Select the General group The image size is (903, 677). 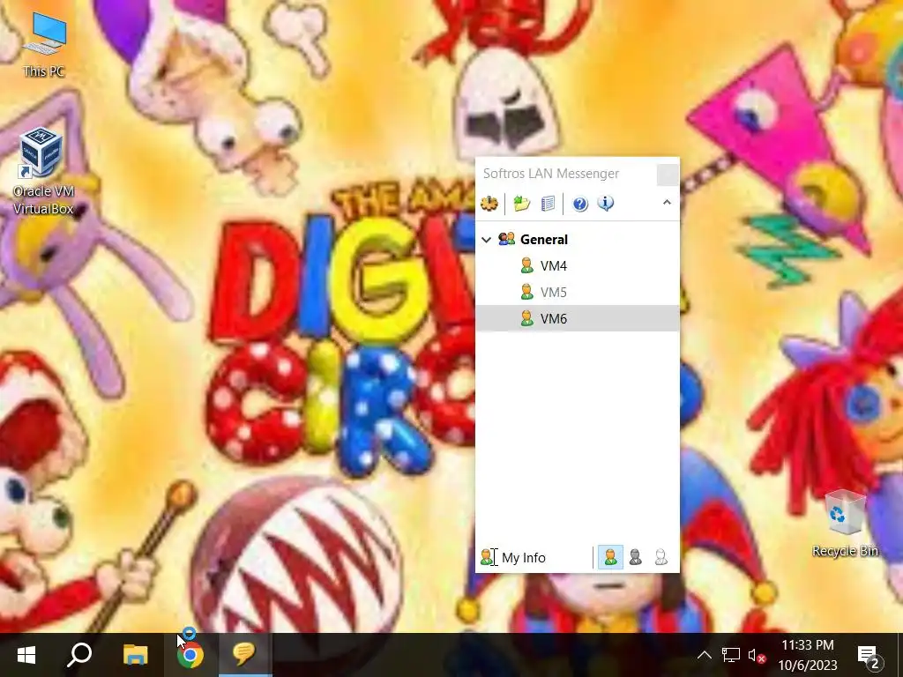(544, 240)
